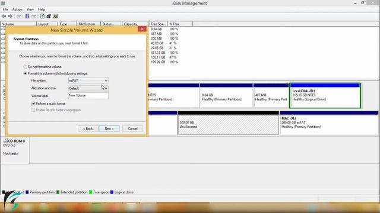
Task: Click the Disk Management app icon in title bar
Action: [x=3, y=3]
